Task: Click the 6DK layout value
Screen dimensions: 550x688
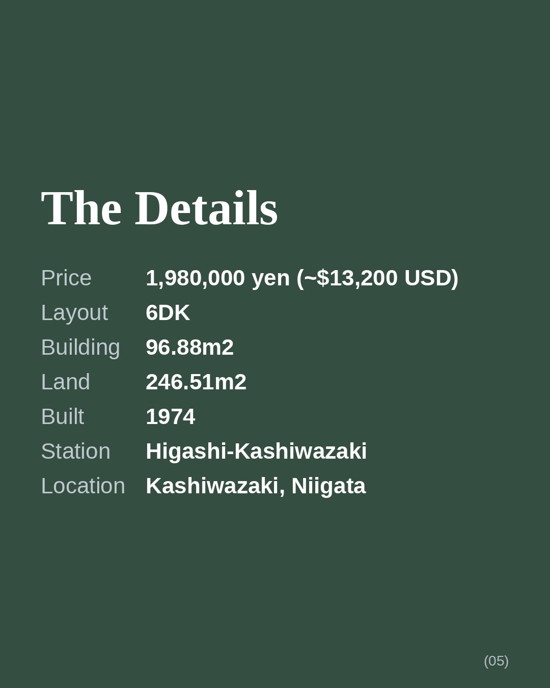Action: pos(168,313)
